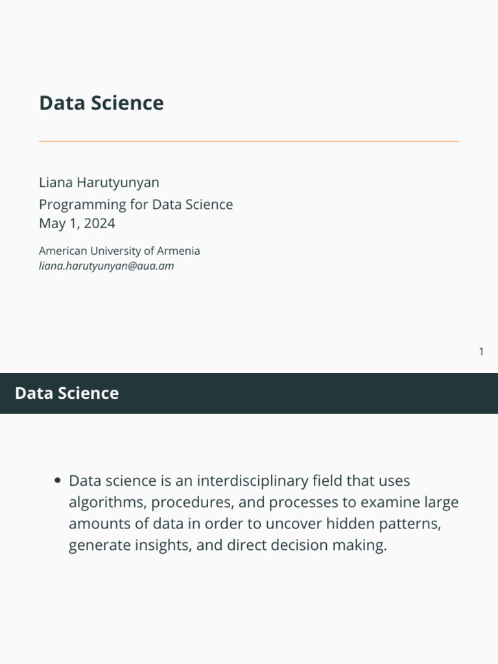The height and width of the screenshot is (664, 498).
Task: Click the main "Data Science" title heading
Action: point(101,103)
